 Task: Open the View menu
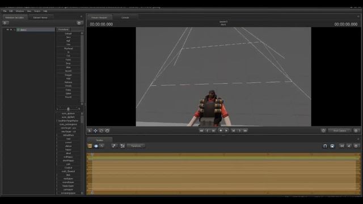(x=29, y=11)
